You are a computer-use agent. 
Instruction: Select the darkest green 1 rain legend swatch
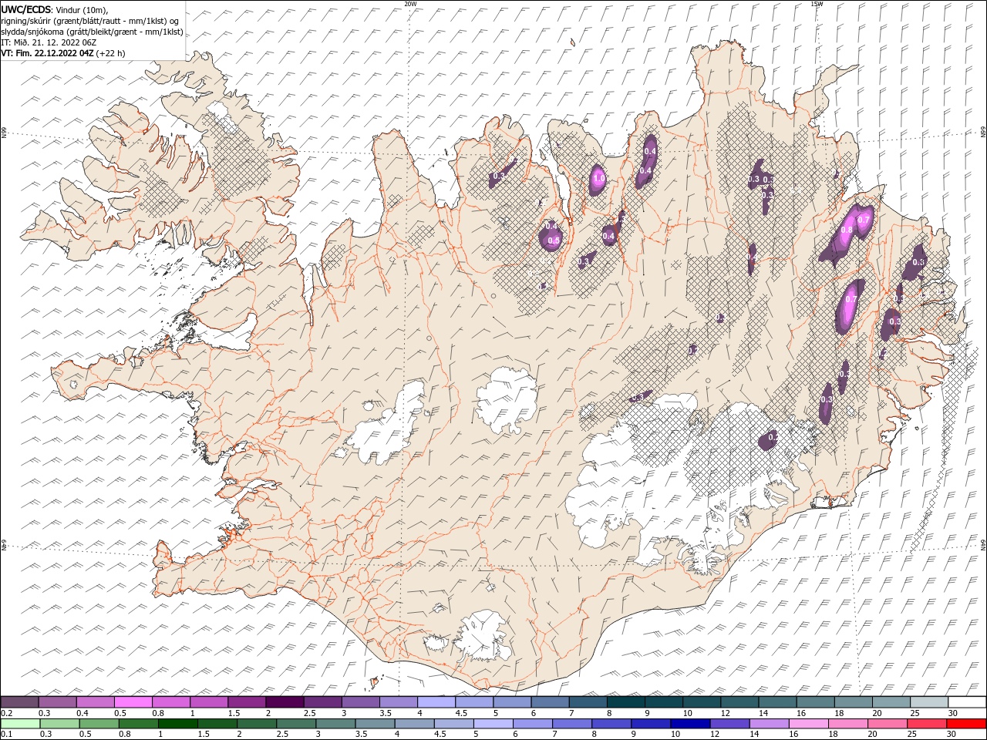[x=177, y=723]
